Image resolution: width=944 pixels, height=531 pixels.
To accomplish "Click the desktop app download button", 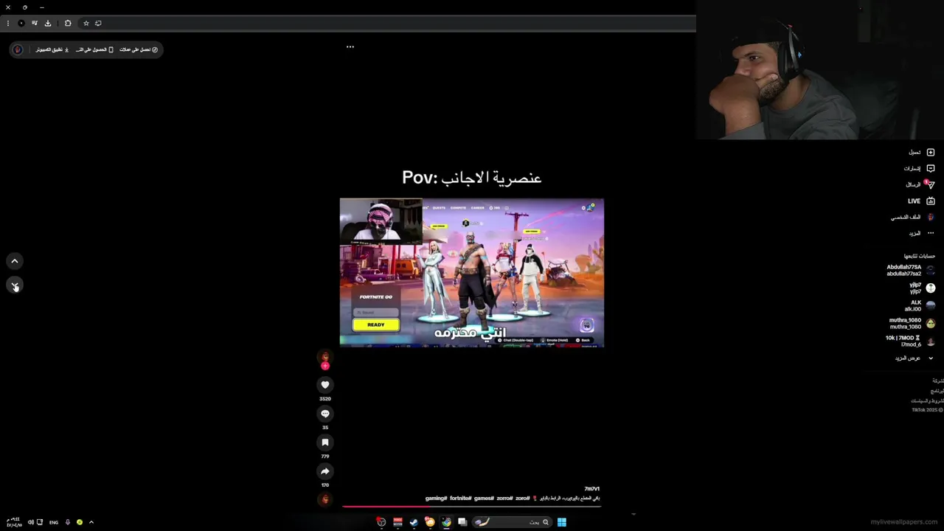I will (52, 49).
